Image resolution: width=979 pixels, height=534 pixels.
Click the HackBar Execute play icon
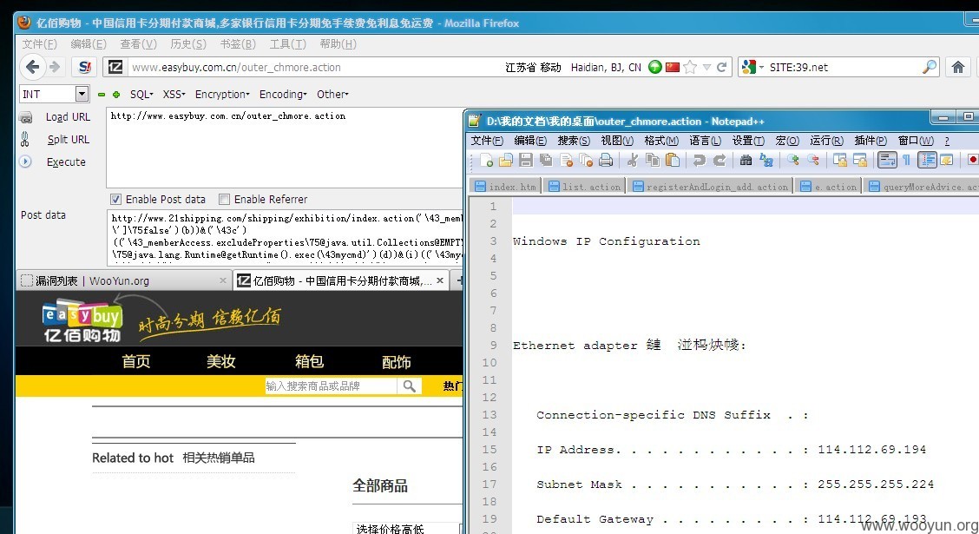click(x=25, y=162)
